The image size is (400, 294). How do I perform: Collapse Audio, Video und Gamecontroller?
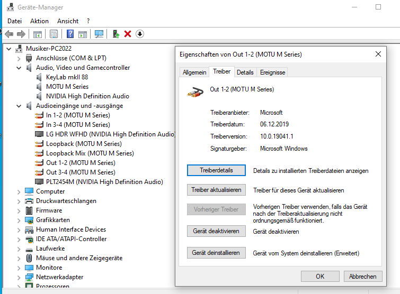pos(19,68)
